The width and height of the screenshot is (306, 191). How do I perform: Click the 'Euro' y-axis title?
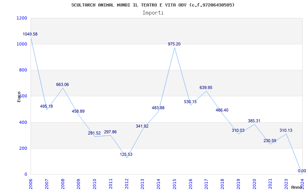[19, 97]
